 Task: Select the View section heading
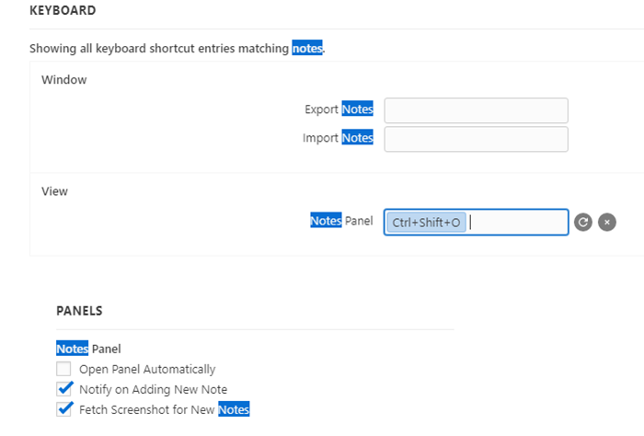54,191
